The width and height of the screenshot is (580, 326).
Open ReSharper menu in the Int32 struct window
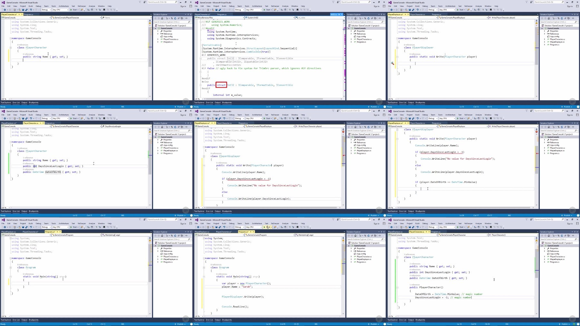click(x=275, y=6)
